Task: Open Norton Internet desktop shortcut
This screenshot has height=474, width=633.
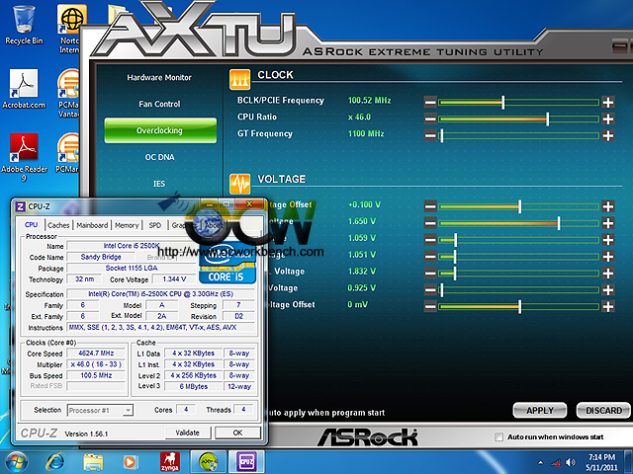Action: click(69, 29)
